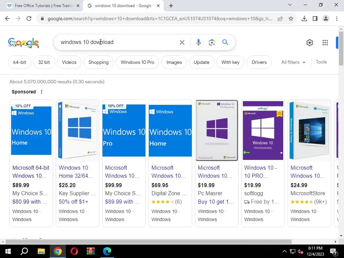Click the muted volume tray icon

[300, 251]
